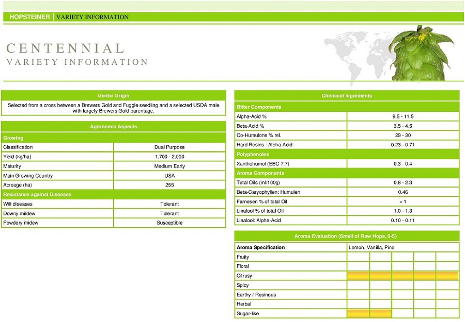Click the Sugar-like yellow rating bar
The width and height of the screenshot is (465, 322).
[369, 313]
